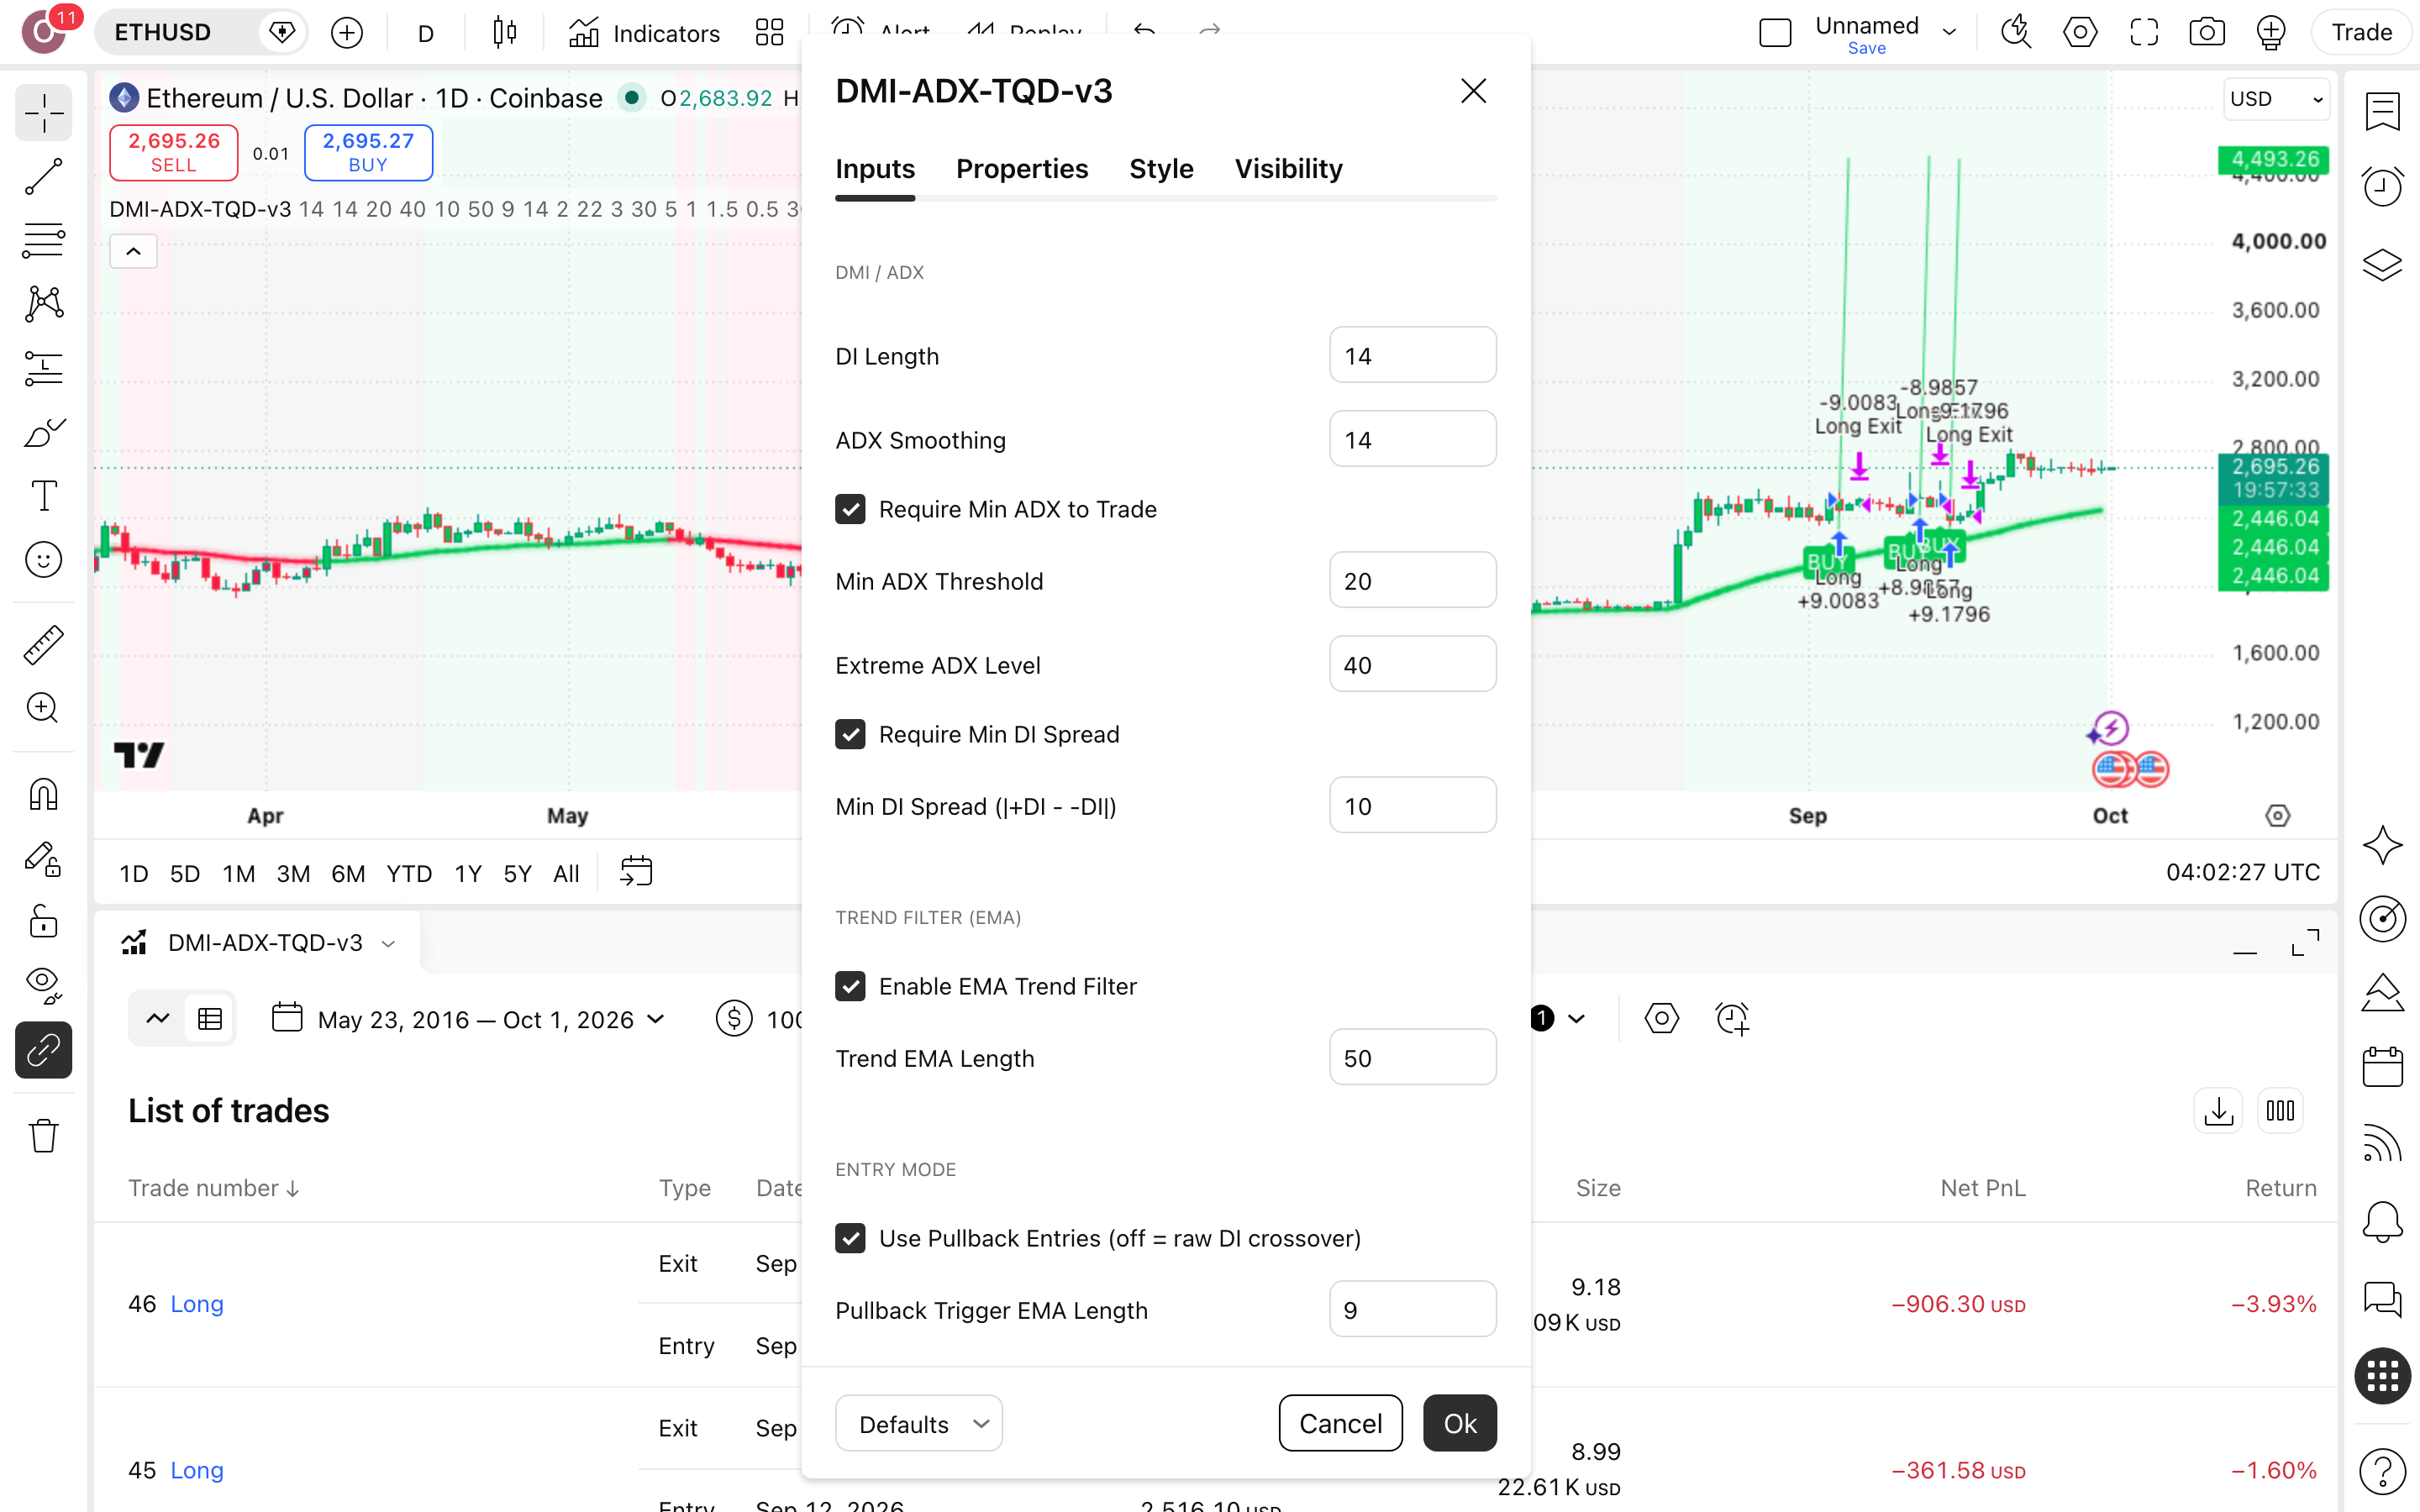Select the 3M time range
2420x1512 pixels.
pyautogui.click(x=292, y=873)
